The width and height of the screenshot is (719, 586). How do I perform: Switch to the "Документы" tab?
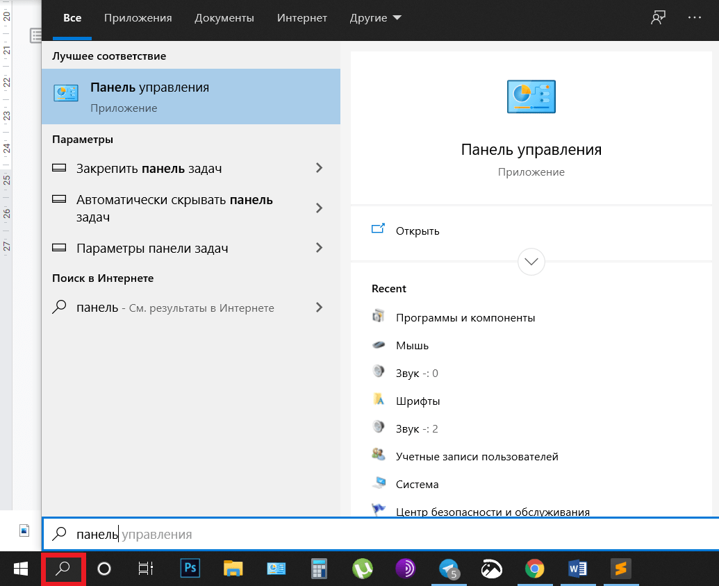pos(224,18)
